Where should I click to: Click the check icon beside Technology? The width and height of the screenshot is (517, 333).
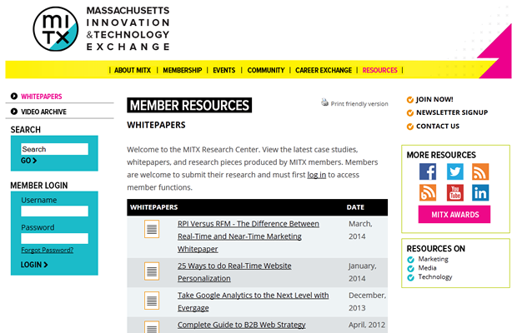pos(410,277)
